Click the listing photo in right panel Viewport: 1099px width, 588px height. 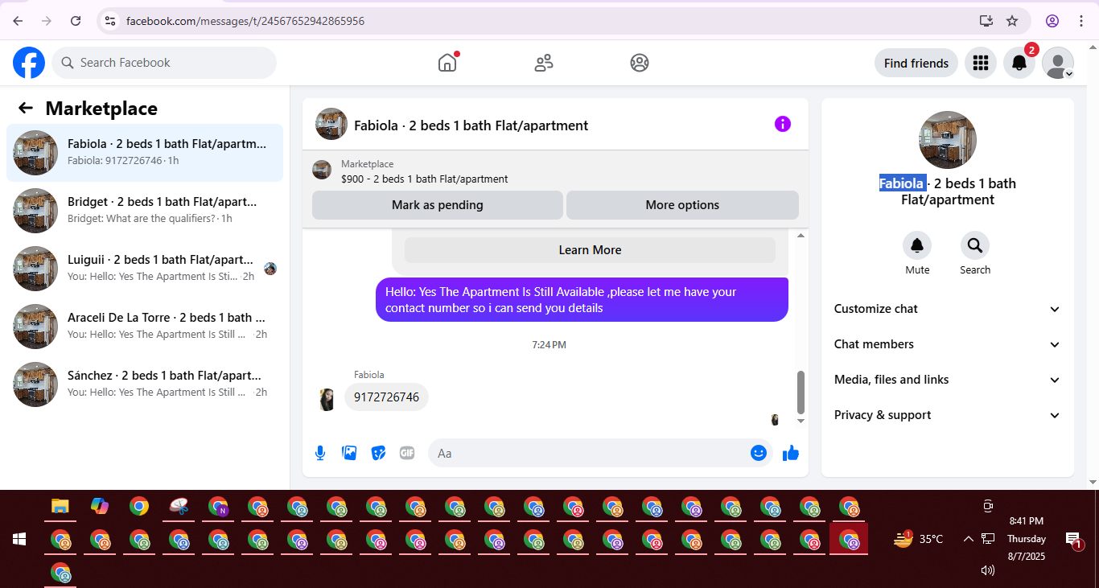click(948, 140)
